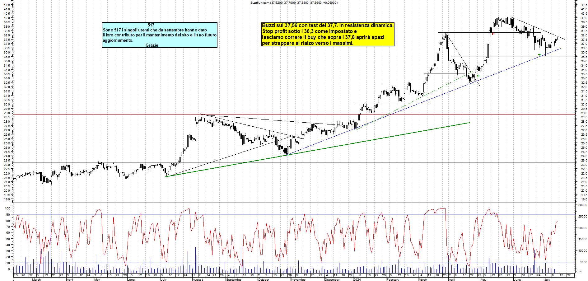Click the 'November' month label on time axis
Viewport: 588px width, 281px height.
point(298,279)
